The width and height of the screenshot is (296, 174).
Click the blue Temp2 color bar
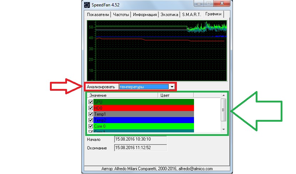(144, 120)
